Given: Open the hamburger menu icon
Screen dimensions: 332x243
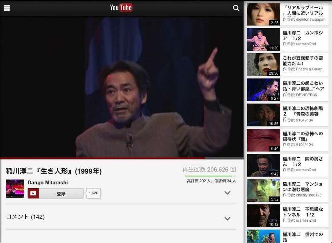Looking at the screenshot, I should click(7, 8).
